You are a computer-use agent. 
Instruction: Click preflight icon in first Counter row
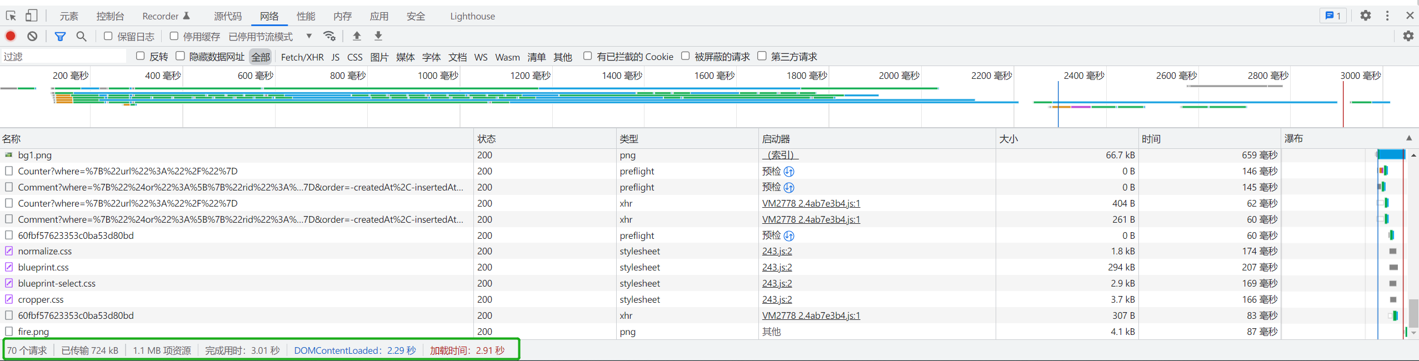(x=789, y=171)
